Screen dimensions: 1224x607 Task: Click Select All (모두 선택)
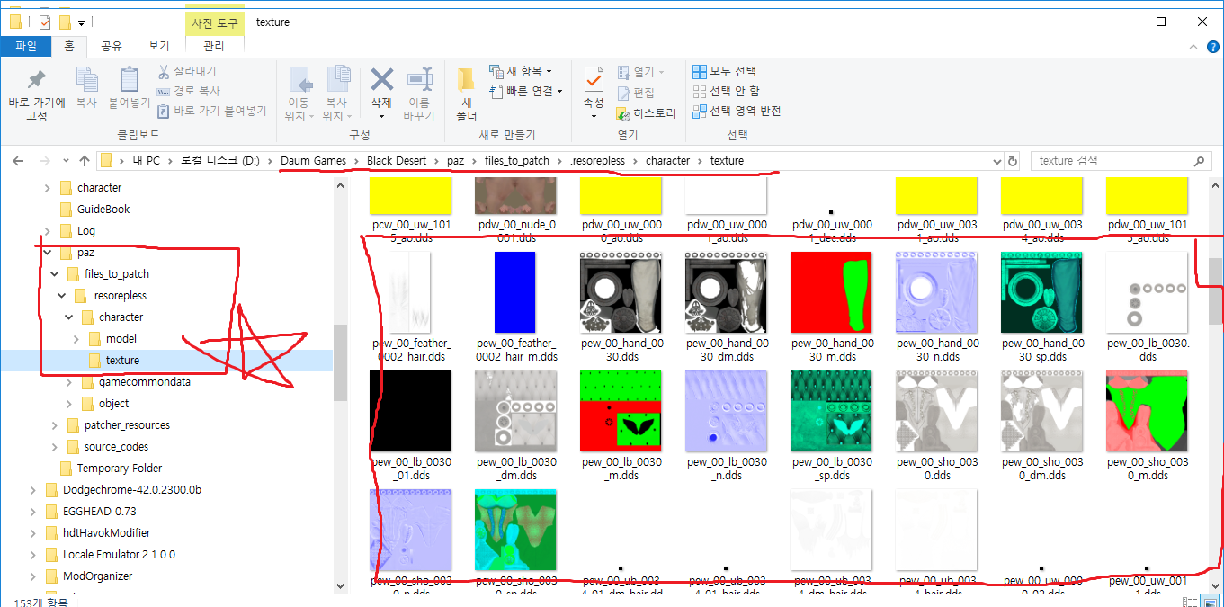pos(700,71)
